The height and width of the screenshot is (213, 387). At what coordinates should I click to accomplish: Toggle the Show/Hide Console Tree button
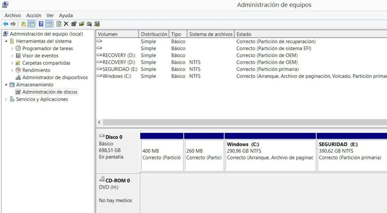(x=31, y=24)
